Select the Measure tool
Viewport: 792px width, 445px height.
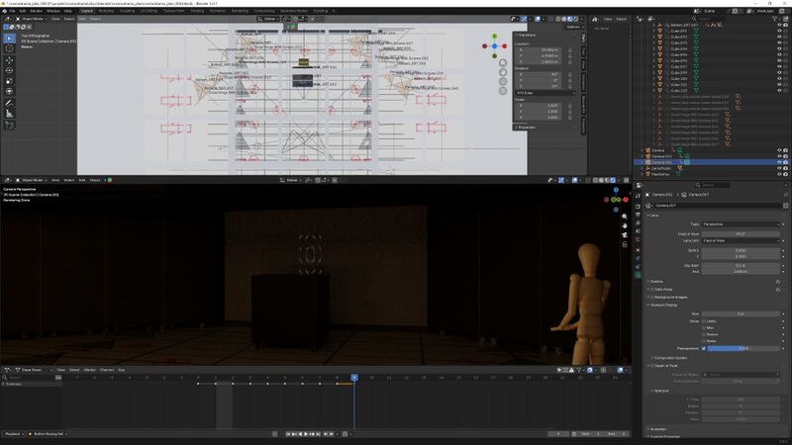coord(9,113)
